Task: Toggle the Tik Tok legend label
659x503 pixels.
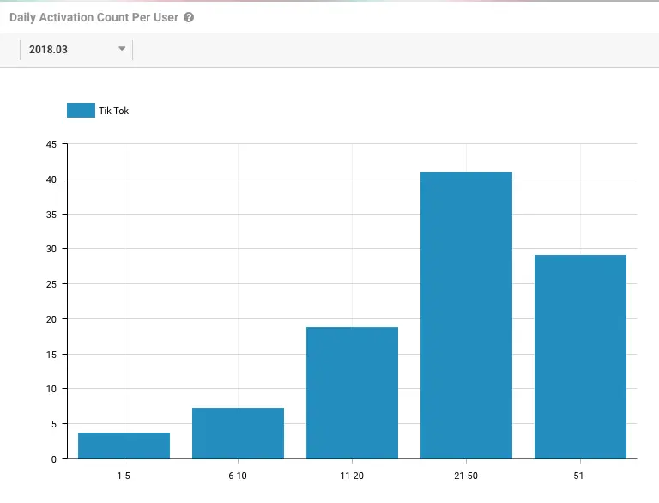Action: pos(113,111)
